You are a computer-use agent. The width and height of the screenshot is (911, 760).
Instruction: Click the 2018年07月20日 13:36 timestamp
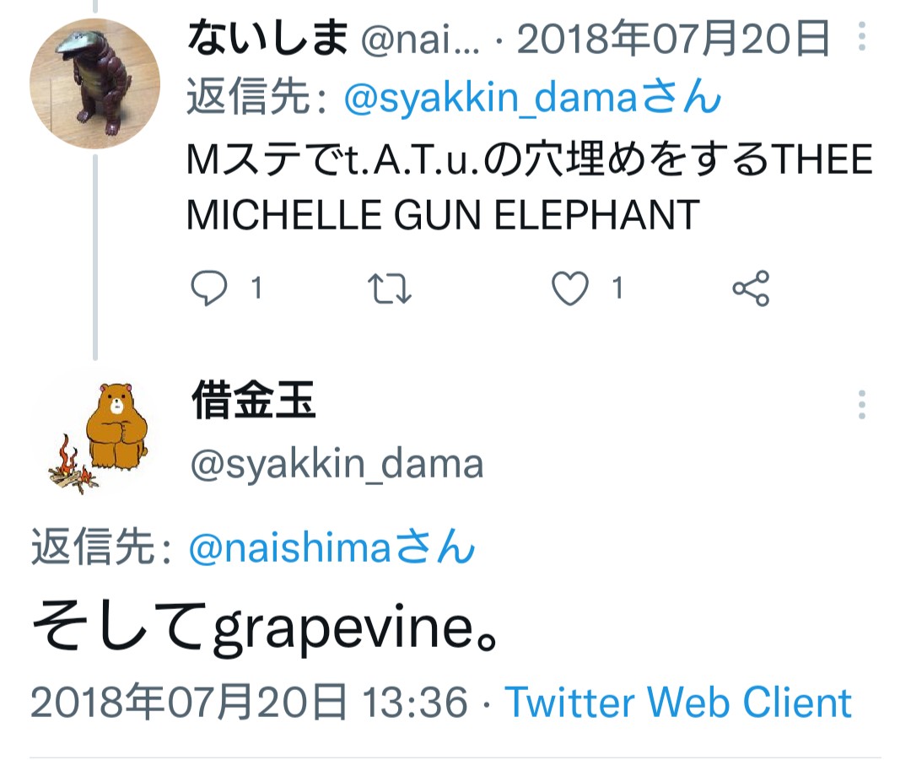(x=249, y=702)
